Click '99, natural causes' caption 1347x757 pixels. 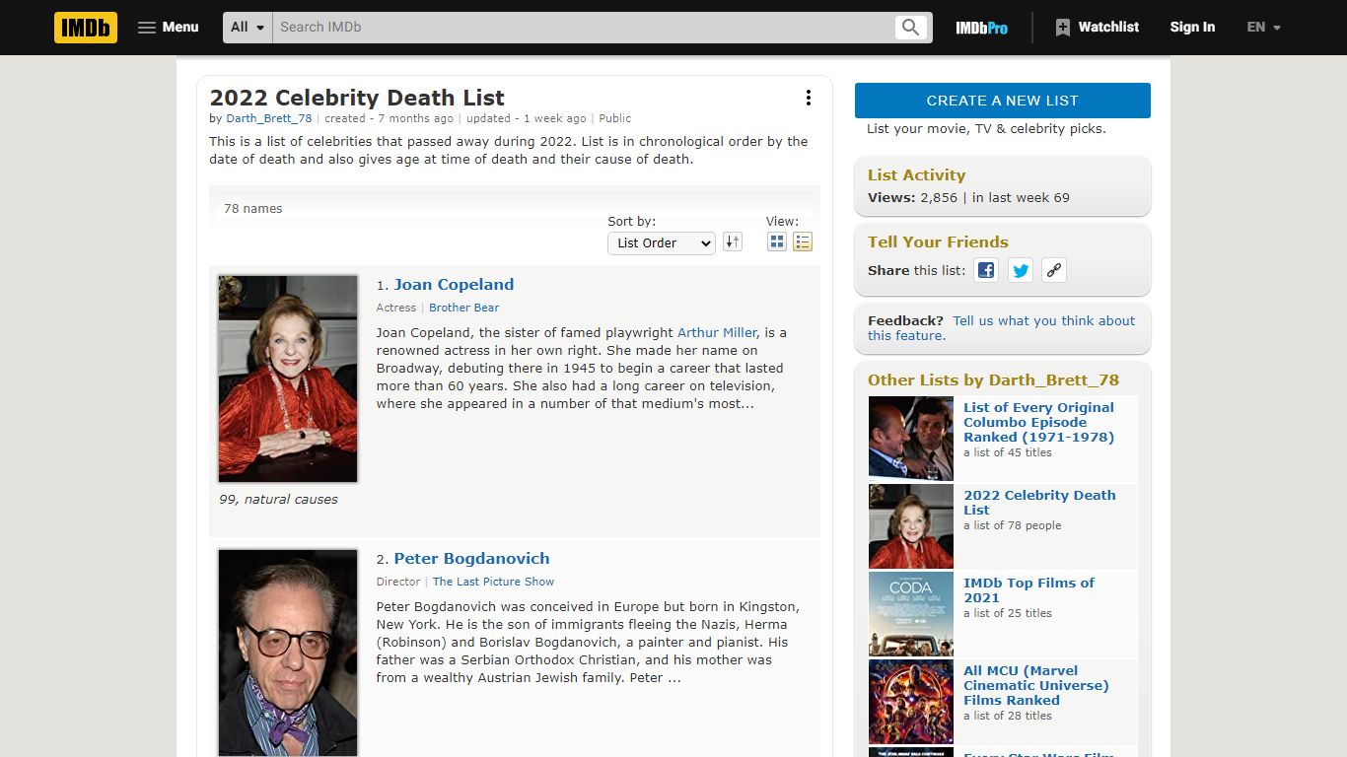[278, 500]
